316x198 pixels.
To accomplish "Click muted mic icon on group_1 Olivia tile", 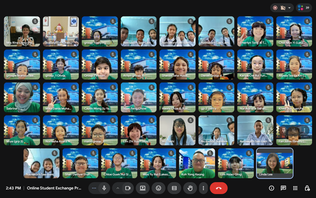I will click(x=74, y=54).
